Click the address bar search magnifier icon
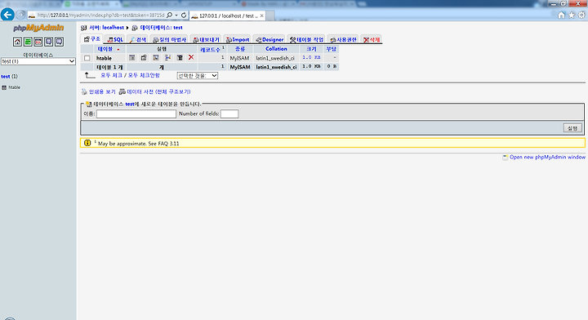 pos(170,16)
